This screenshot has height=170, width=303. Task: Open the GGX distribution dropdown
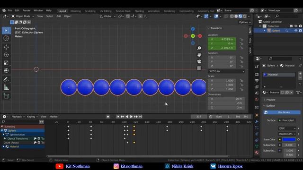tap(287, 128)
